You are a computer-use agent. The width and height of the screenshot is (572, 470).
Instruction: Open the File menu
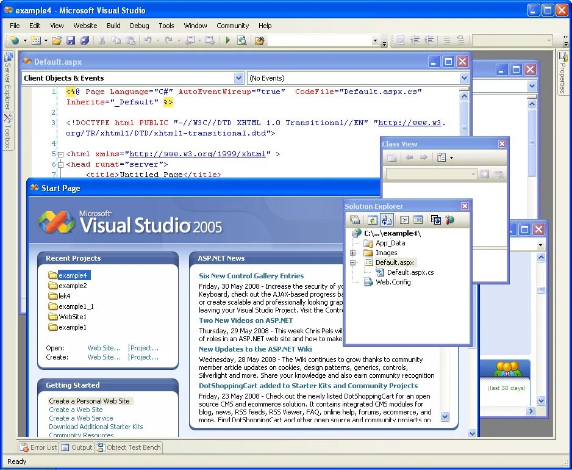[x=15, y=26]
